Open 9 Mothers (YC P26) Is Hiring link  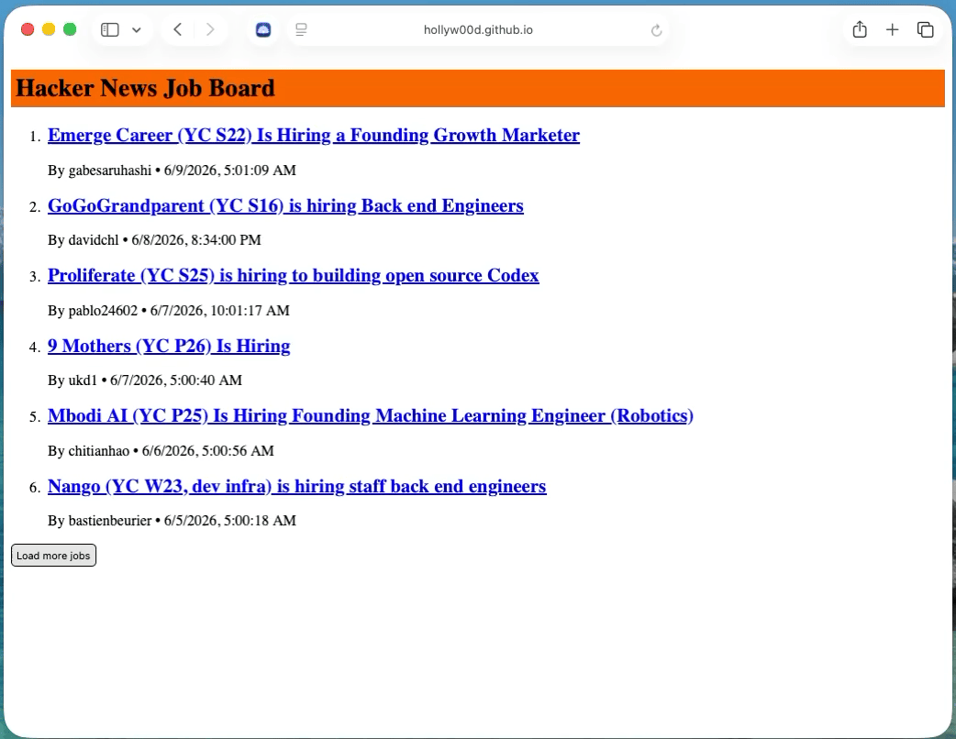coord(169,346)
